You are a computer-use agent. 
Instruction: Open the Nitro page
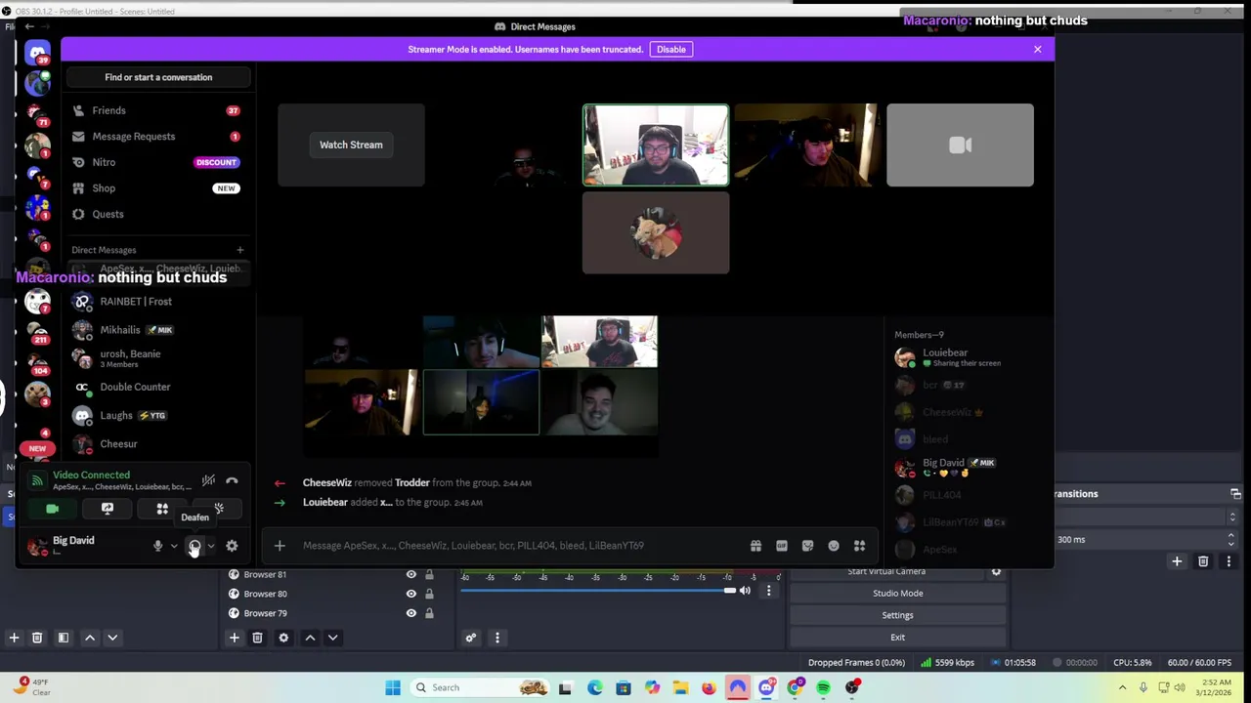tap(156, 162)
